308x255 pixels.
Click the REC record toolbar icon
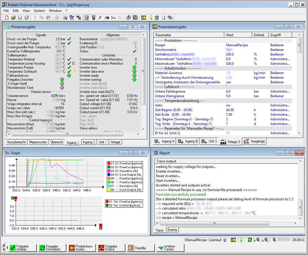[x=93, y=18]
